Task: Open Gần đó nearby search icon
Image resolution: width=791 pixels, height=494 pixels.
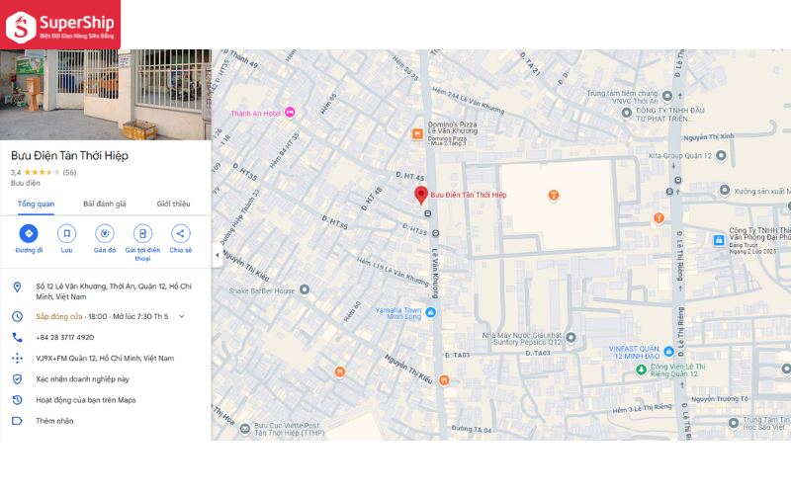Action: tap(105, 233)
